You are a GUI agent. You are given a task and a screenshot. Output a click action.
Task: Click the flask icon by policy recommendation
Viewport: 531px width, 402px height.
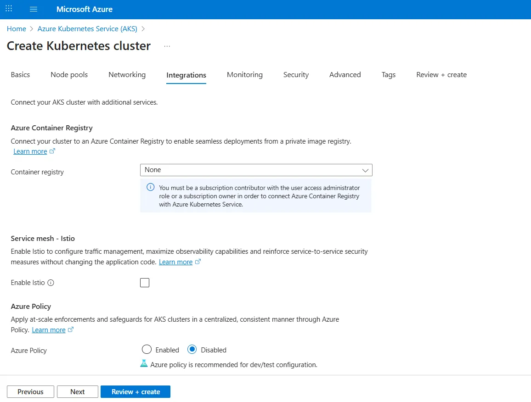click(x=144, y=364)
